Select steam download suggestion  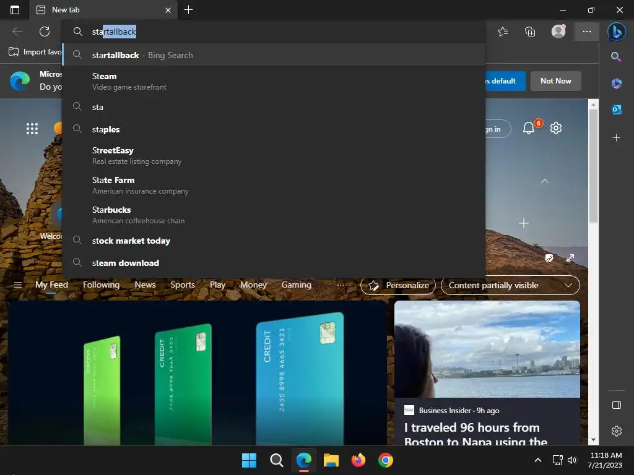(x=274, y=263)
